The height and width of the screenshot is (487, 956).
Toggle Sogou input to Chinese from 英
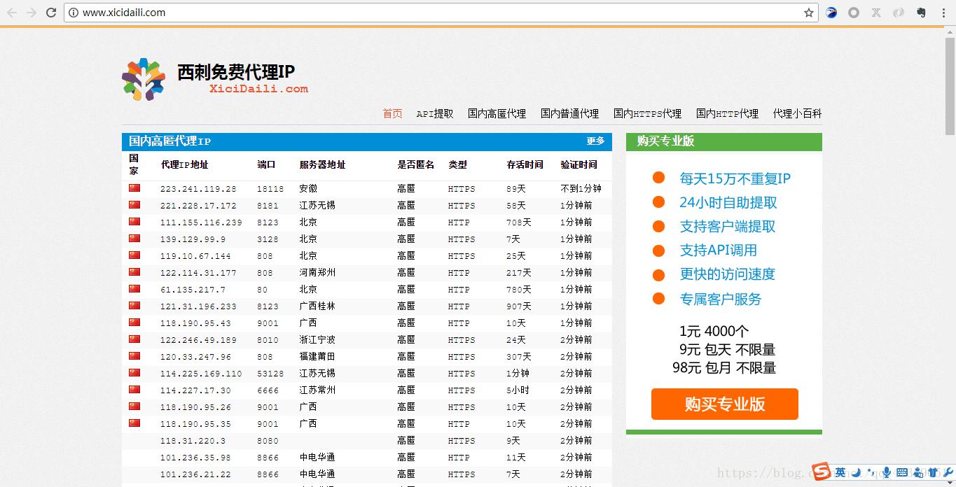tap(840, 472)
